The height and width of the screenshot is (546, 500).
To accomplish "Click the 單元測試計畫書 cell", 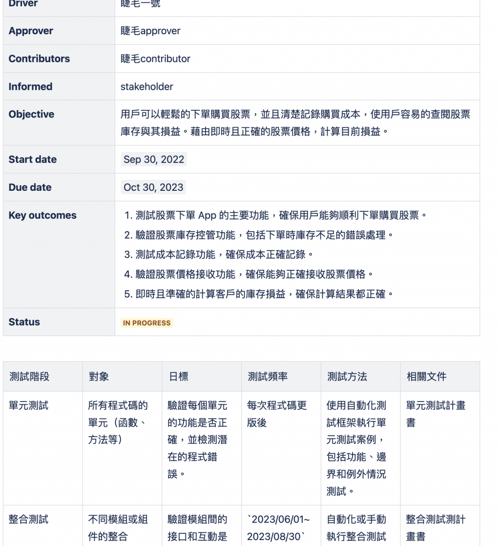I will [440, 448].
